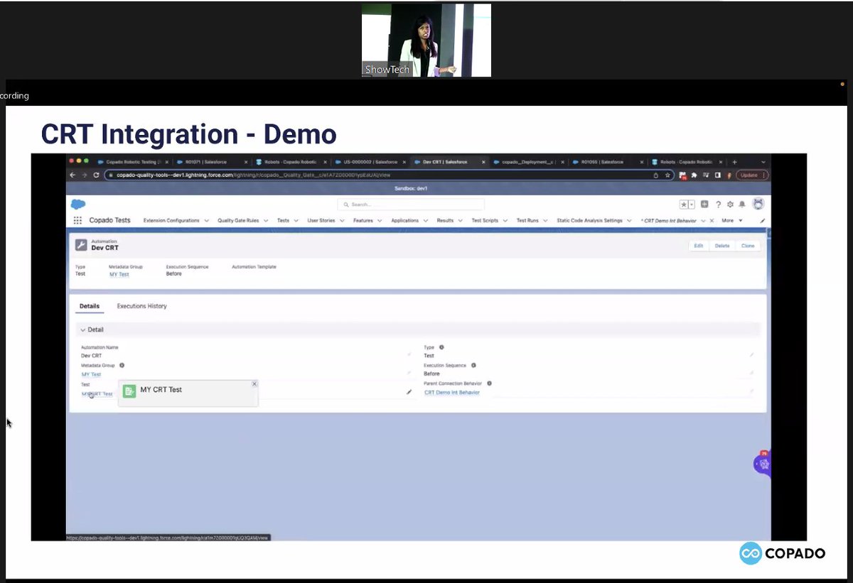
Task: Collapse the Detail section
Action: tap(82, 330)
